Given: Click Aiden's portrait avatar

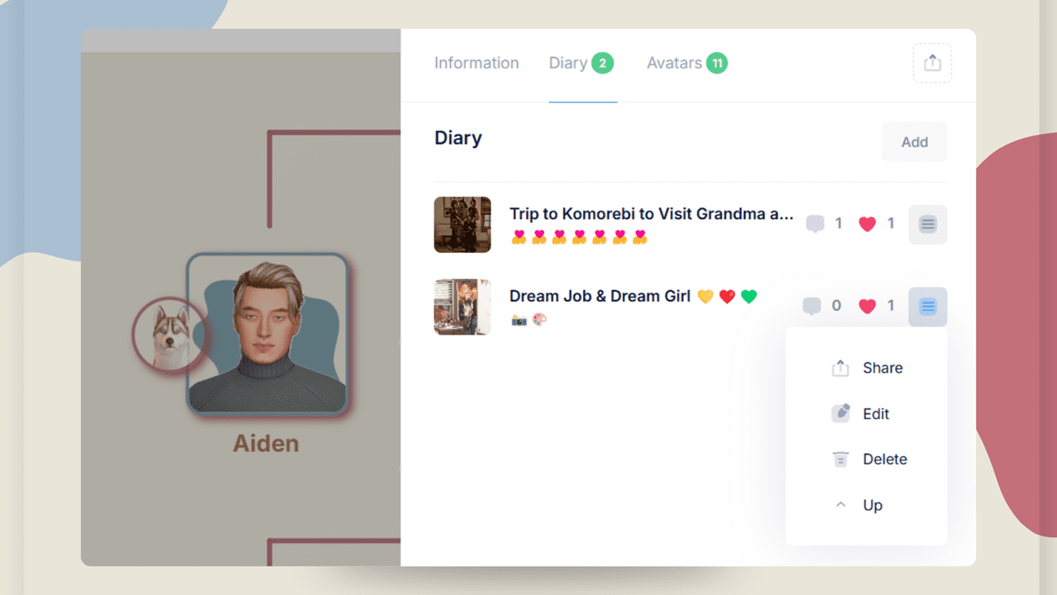Looking at the screenshot, I should click(267, 333).
